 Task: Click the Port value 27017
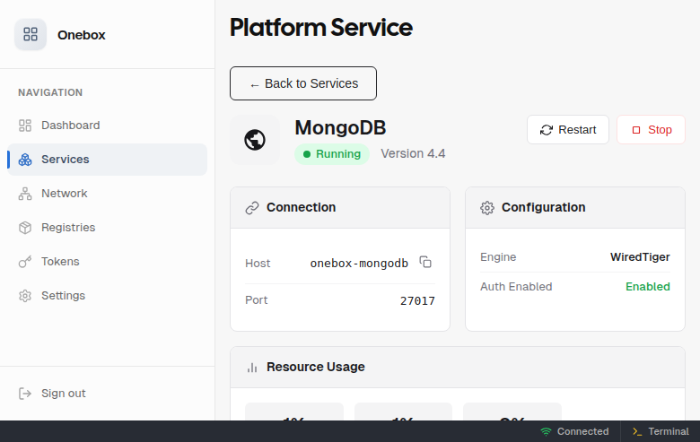click(x=417, y=300)
